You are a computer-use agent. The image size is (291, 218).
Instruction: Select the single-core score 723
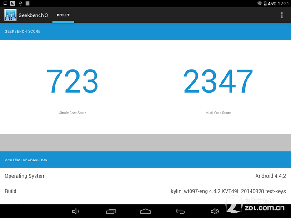pyautogui.click(x=72, y=81)
